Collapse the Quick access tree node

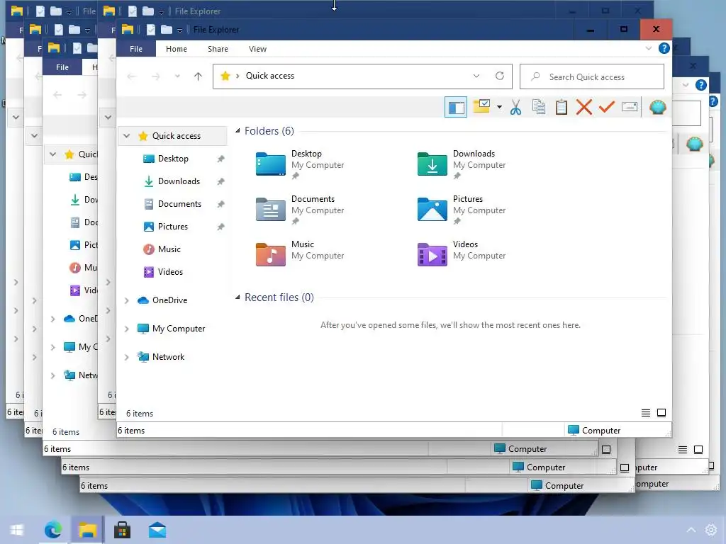click(126, 135)
